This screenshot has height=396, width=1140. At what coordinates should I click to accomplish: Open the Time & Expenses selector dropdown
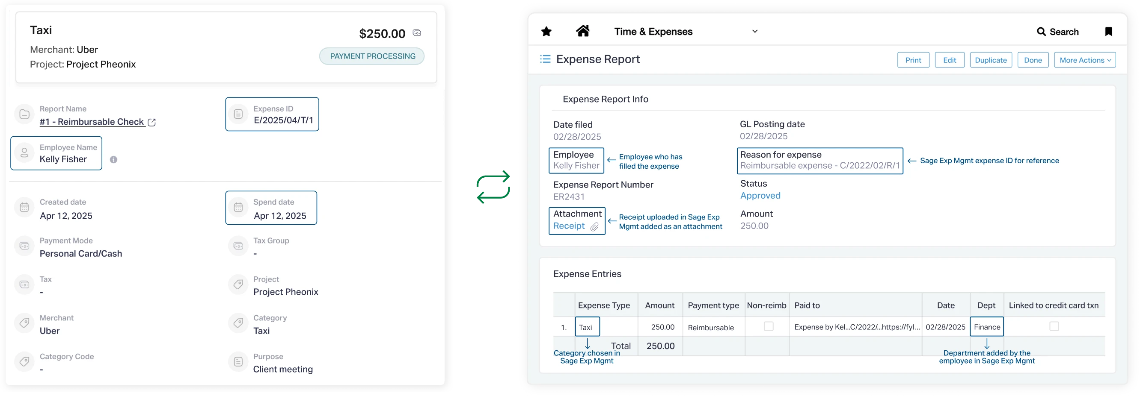click(x=755, y=31)
